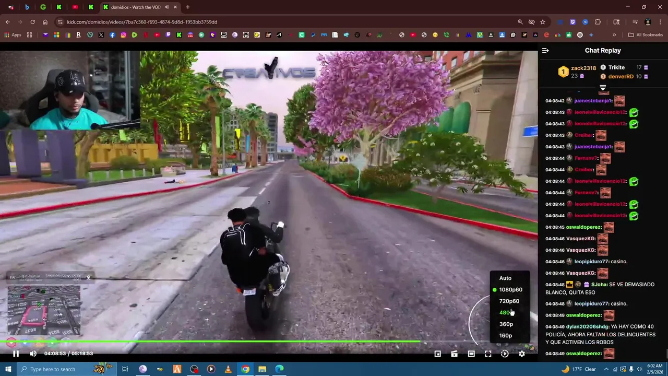View site information icon in address bar
The image size is (668, 376).
[60, 22]
